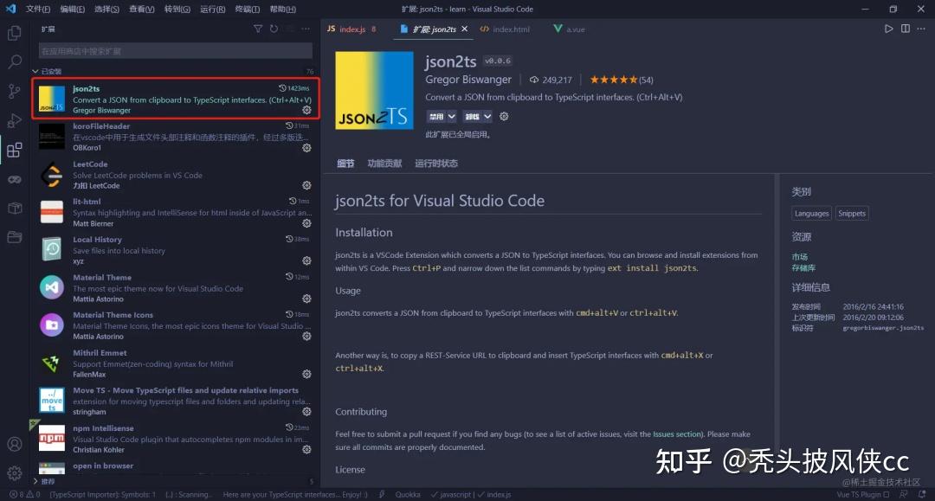Click the Issues section link

(x=677, y=434)
